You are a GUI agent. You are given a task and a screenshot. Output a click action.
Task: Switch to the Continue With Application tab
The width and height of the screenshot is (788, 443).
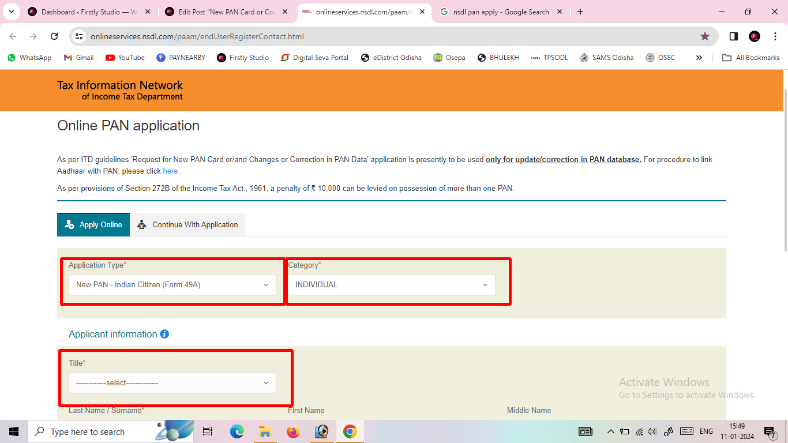coord(187,224)
